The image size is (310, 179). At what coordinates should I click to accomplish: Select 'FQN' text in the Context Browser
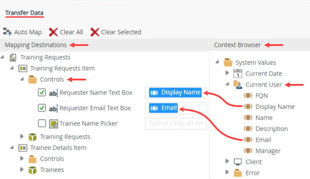pyautogui.click(x=262, y=96)
